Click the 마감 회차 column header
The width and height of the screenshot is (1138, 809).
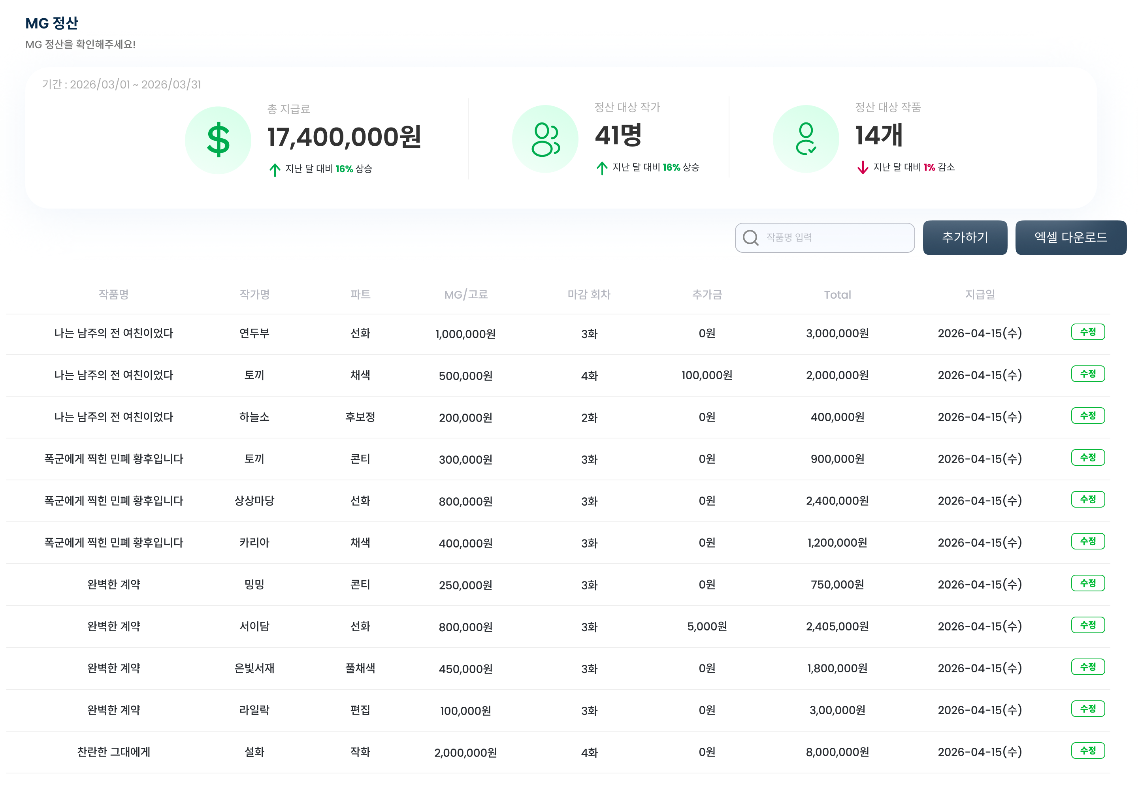click(x=588, y=294)
